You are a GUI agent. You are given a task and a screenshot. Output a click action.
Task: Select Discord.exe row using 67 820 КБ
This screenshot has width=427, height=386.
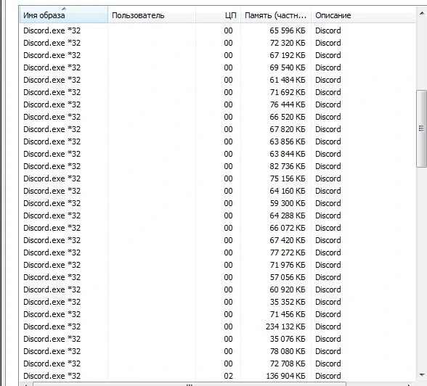coord(217,129)
